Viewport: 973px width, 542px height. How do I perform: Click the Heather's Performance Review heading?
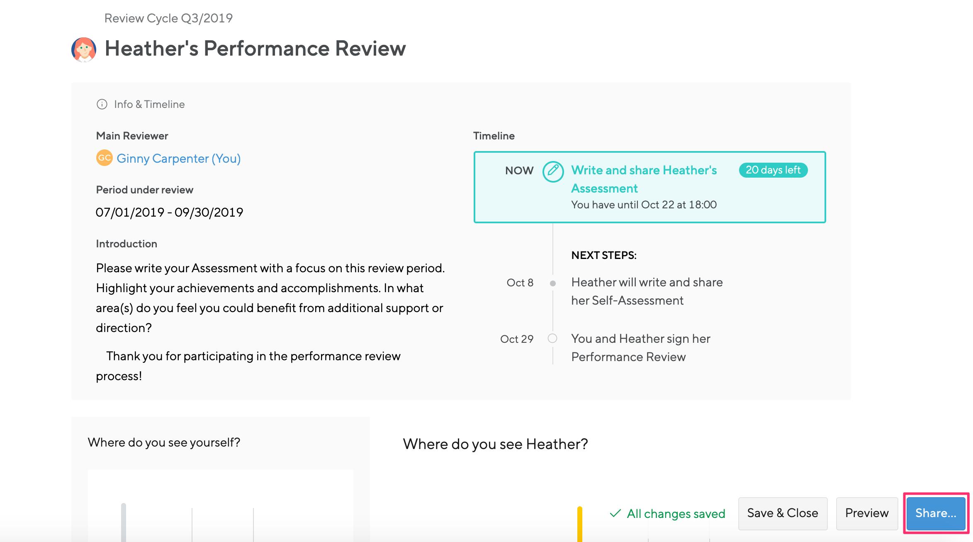pos(255,49)
